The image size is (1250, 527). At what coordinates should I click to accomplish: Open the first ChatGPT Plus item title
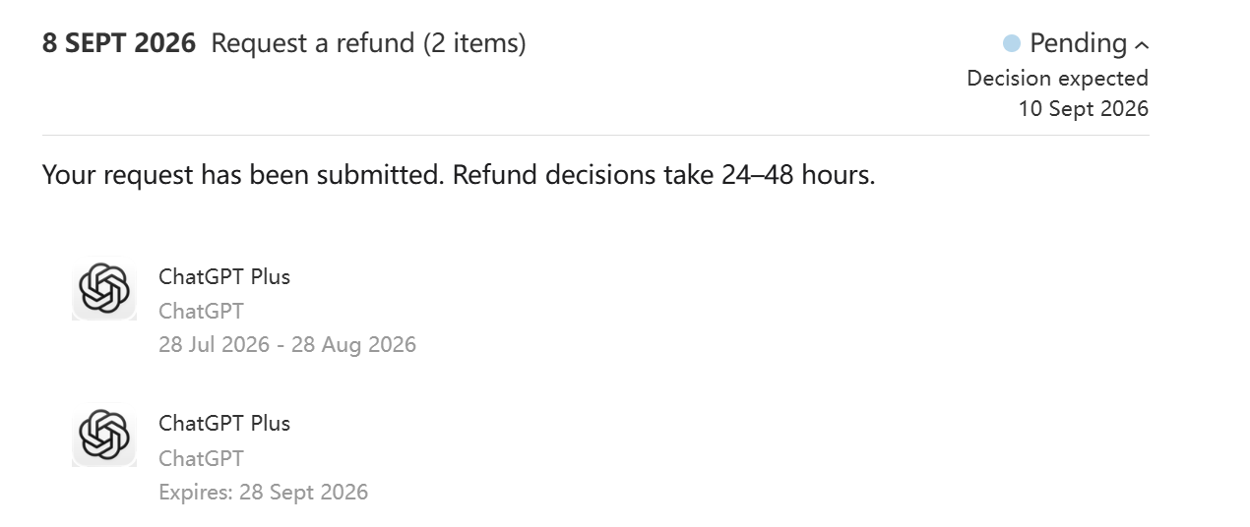[224, 276]
